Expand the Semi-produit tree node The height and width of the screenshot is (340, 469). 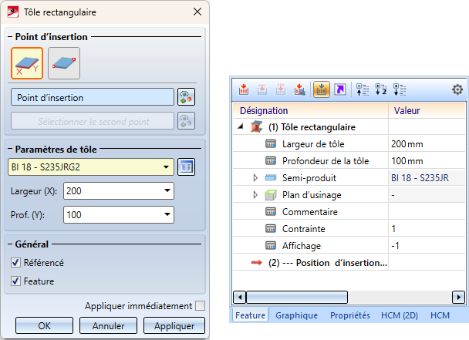[255, 177]
